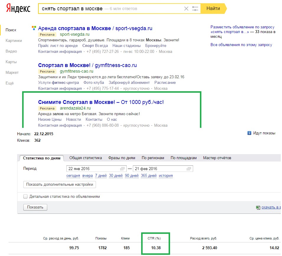Open the Наши стадионы sitelink
Screen dimensions: 282x256
[x=127, y=46]
